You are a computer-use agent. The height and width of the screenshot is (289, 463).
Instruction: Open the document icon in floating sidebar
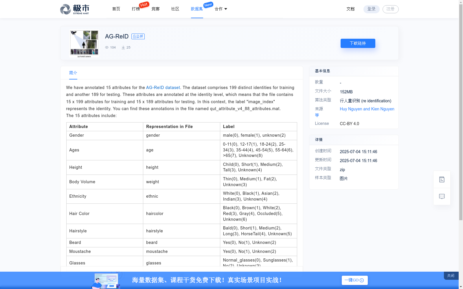[x=442, y=179]
